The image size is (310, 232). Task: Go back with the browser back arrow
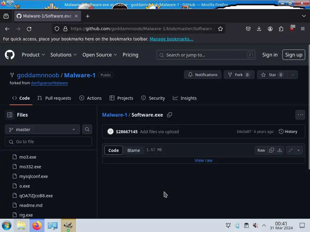(x=7, y=29)
